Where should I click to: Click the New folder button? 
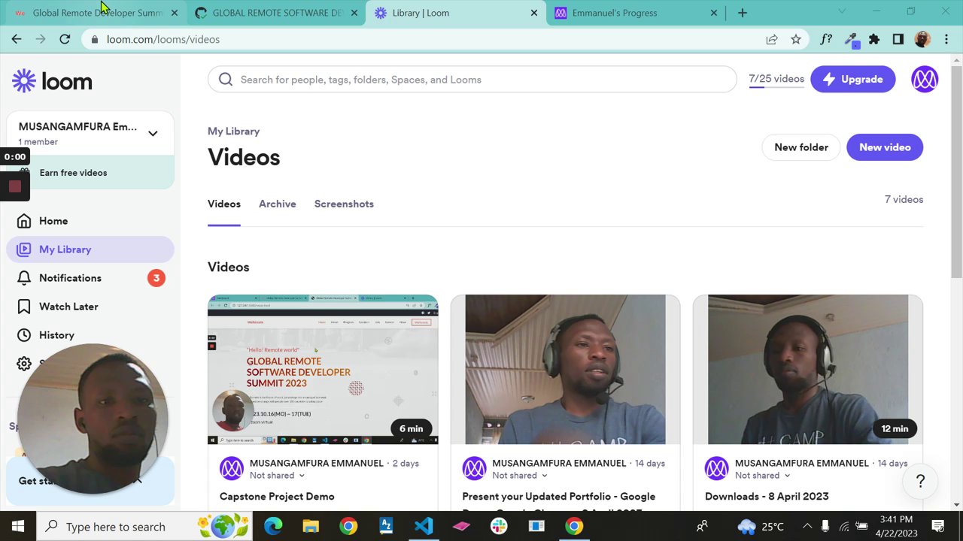(801, 147)
